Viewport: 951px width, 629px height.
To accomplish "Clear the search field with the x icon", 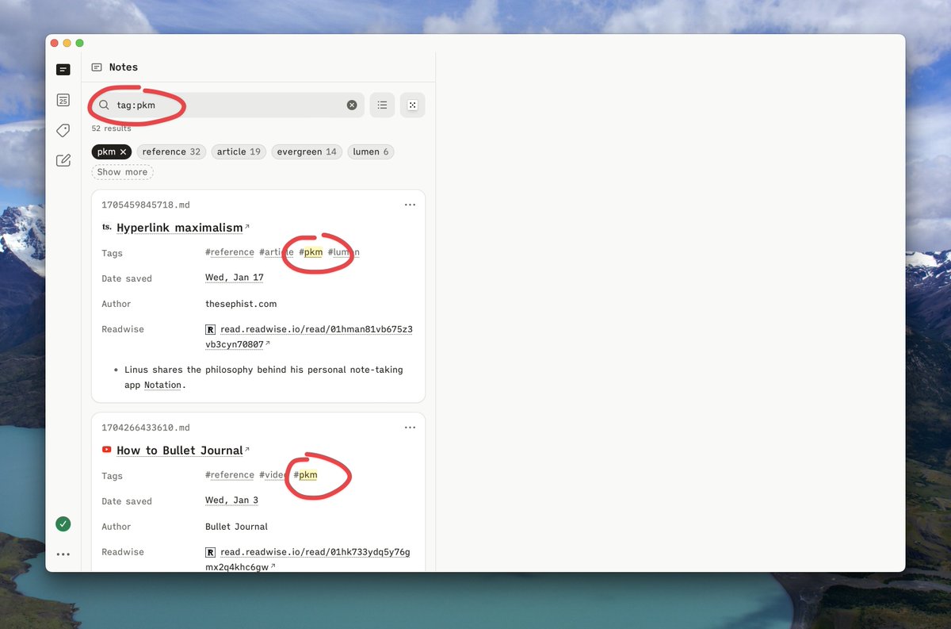I will (352, 105).
